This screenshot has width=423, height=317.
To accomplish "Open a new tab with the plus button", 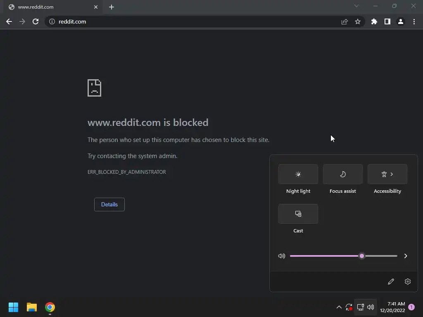I will point(112,7).
